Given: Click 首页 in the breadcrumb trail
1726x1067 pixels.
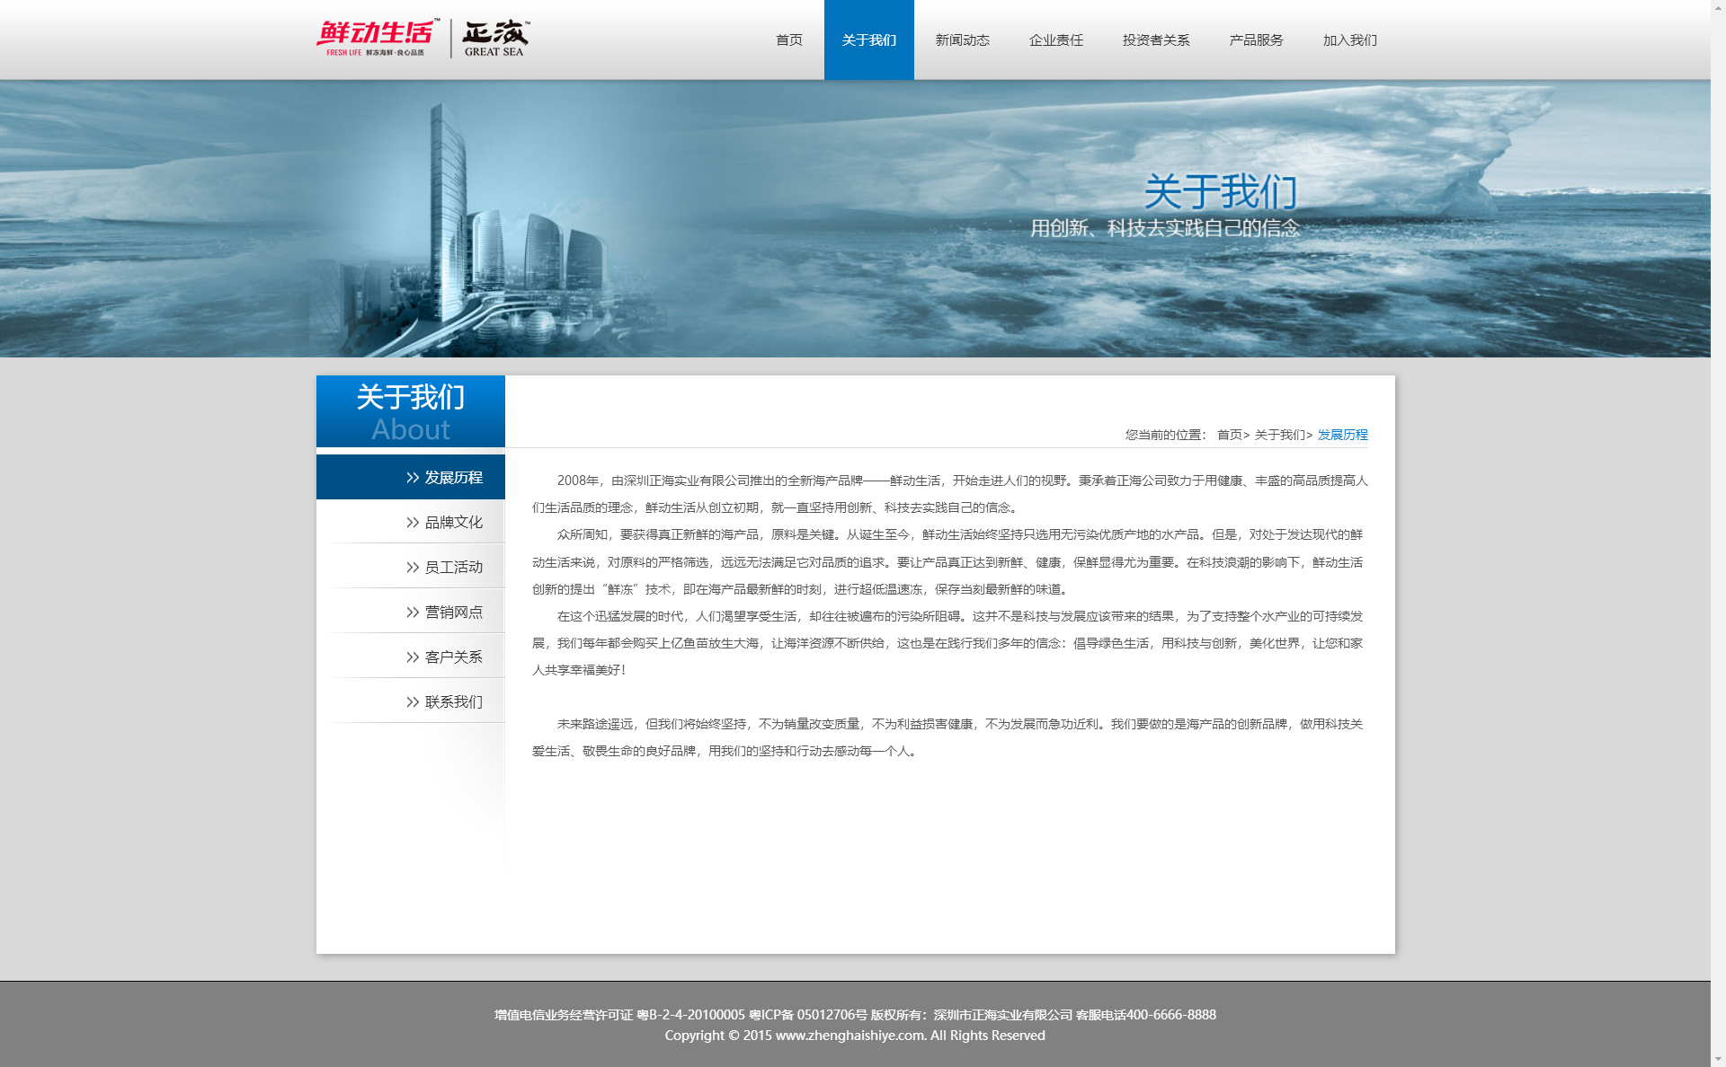Looking at the screenshot, I should (x=1229, y=435).
